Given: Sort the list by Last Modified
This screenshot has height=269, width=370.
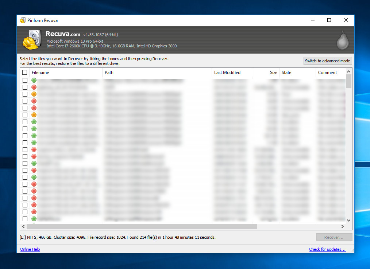Looking at the screenshot, I should pyautogui.click(x=232, y=73).
